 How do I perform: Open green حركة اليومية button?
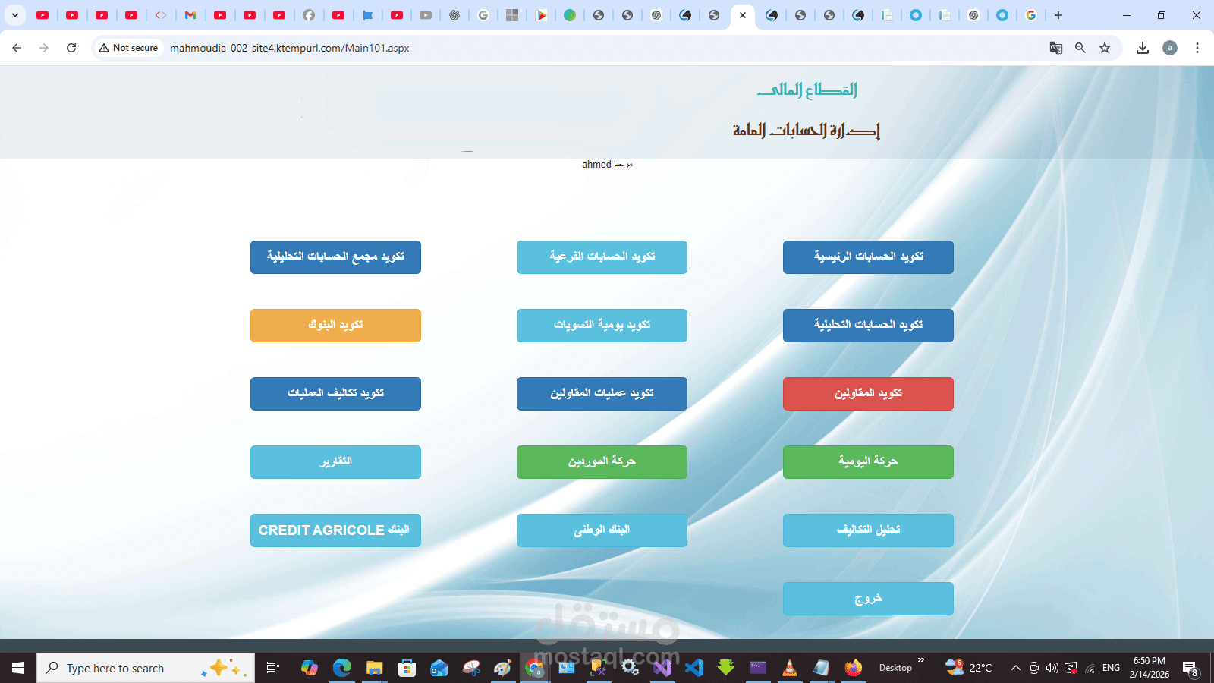point(868,462)
